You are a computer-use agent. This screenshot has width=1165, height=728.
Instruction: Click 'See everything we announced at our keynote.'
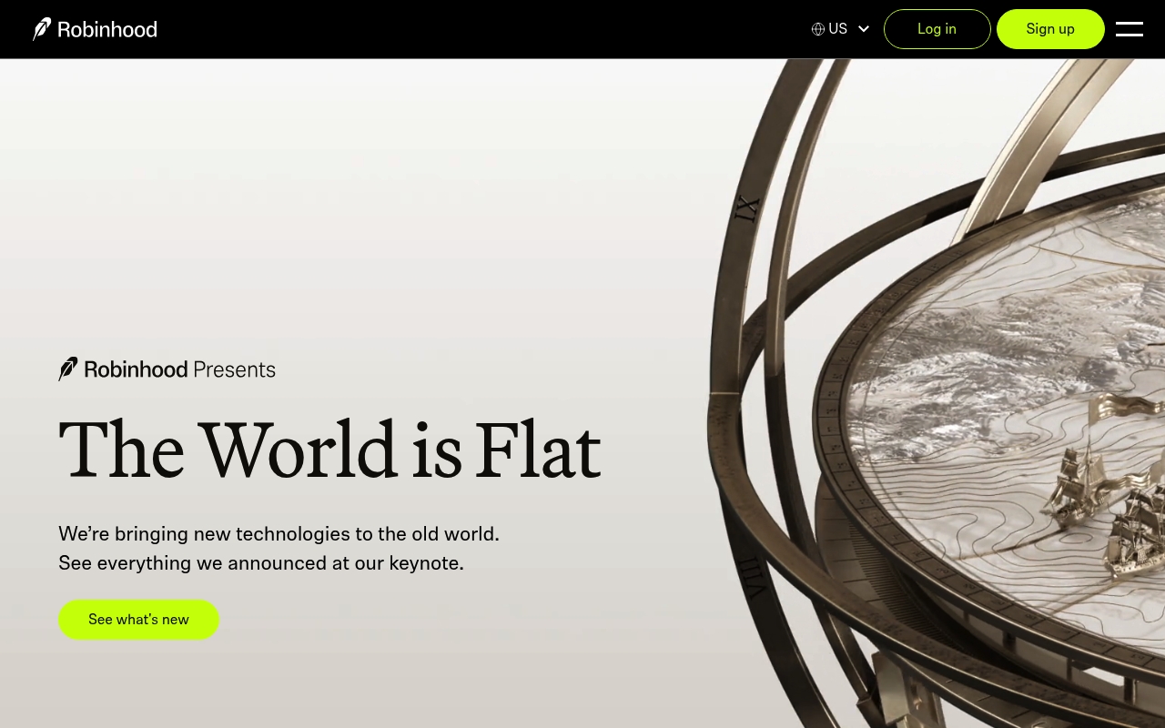coord(261,563)
